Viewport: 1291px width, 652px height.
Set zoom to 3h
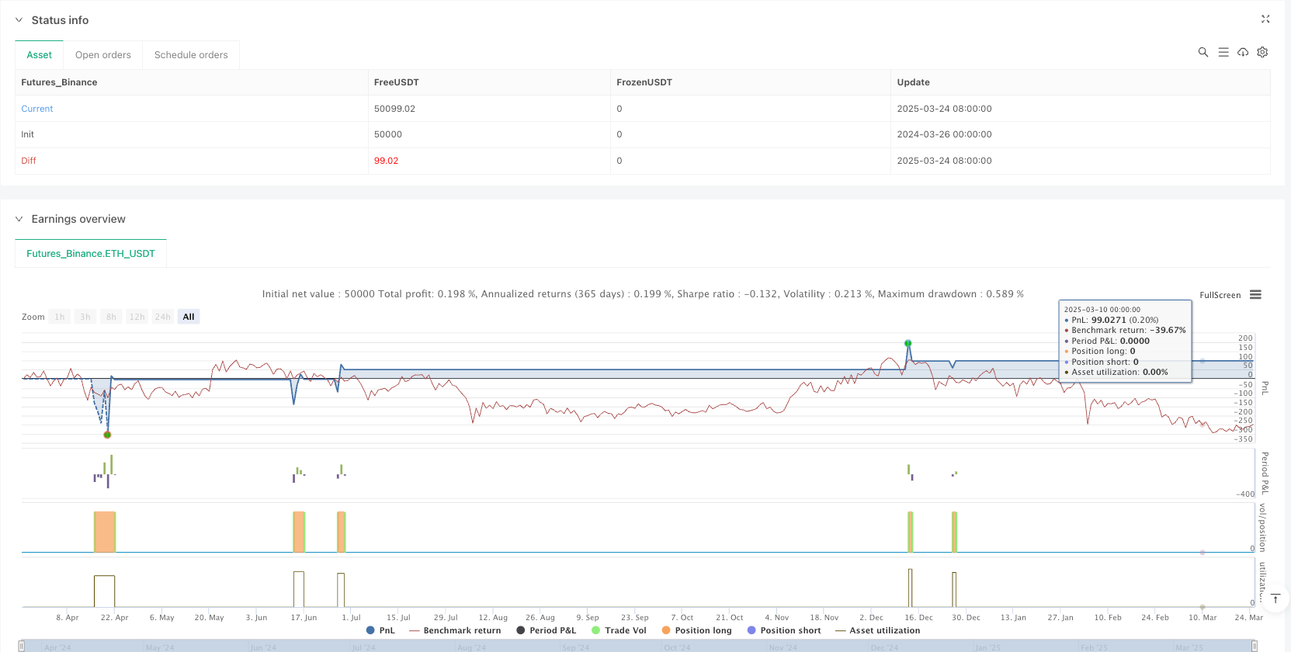coord(85,317)
